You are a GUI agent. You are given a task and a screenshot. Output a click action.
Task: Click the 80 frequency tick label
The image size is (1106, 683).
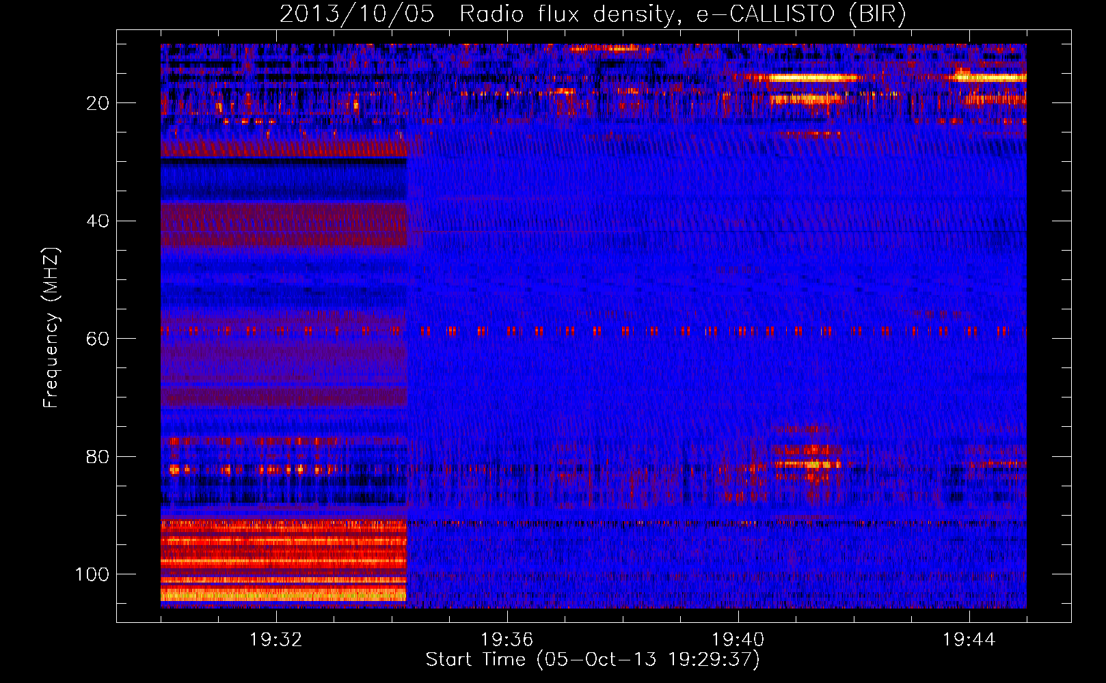(x=98, y=457)
